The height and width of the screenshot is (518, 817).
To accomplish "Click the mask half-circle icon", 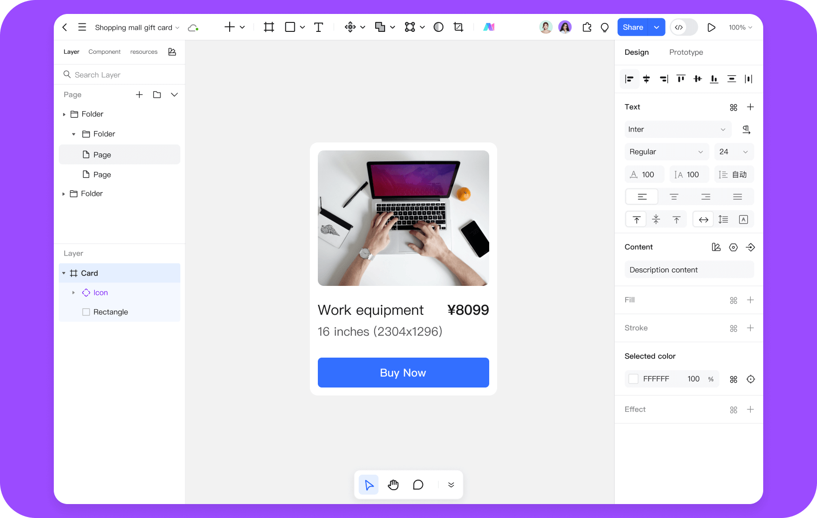I will coord(438,27).
